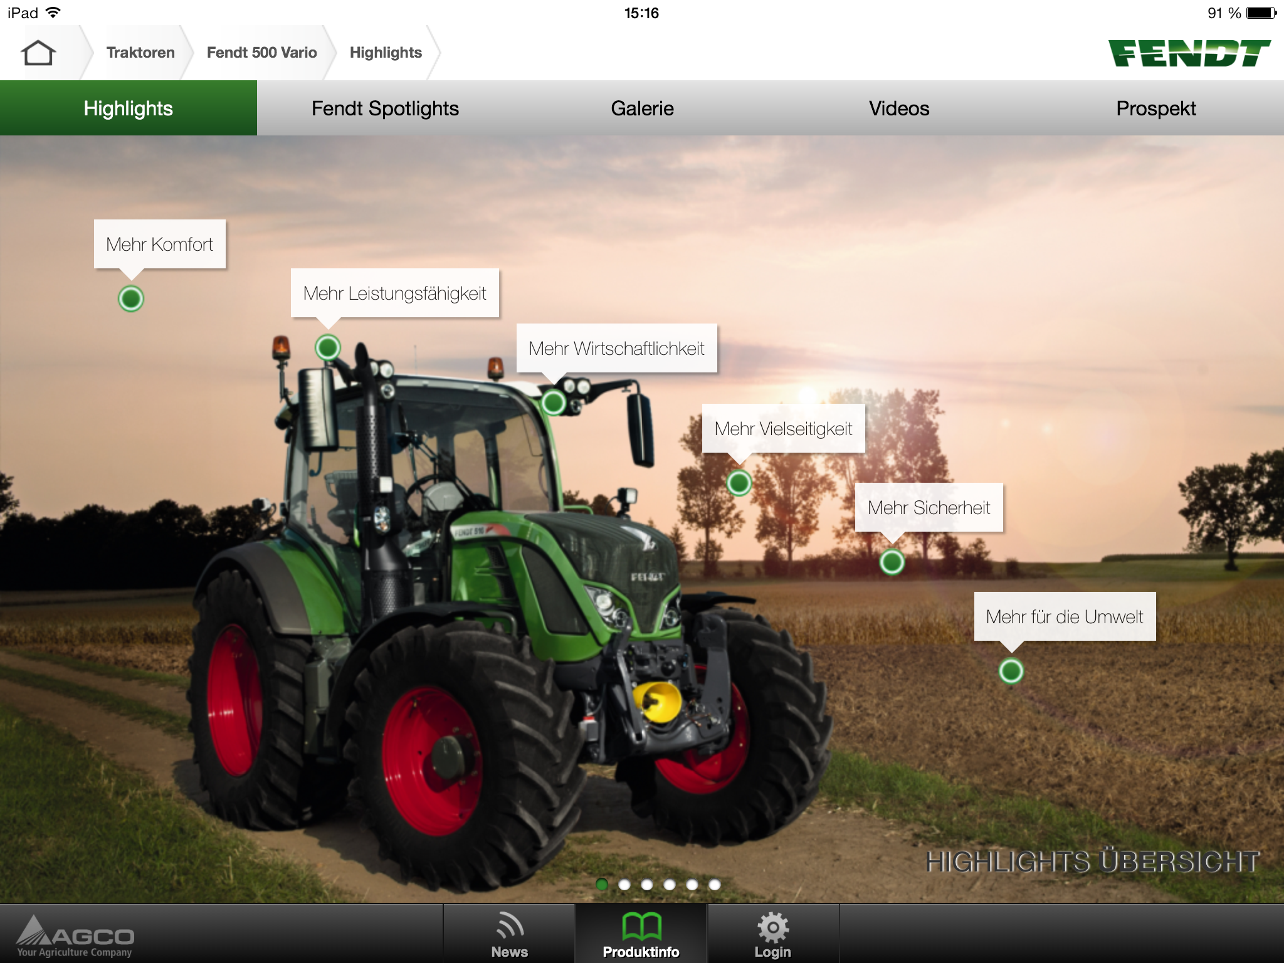Select the first green page dot
This screenshot has width=1284, height=963.
(x=602, y=884)
